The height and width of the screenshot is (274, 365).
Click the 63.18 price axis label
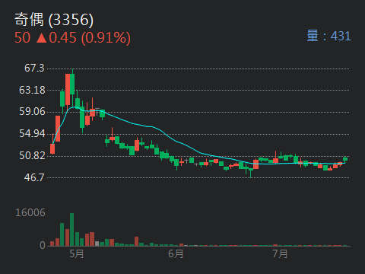pos(32,90)
